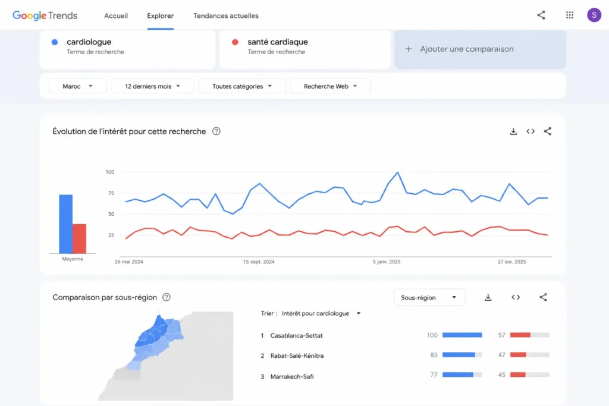Click the Rabat-Salé-Kénitra row
Image resolution: width=609 pixels, height=406 pixels.
pos(405,355)
